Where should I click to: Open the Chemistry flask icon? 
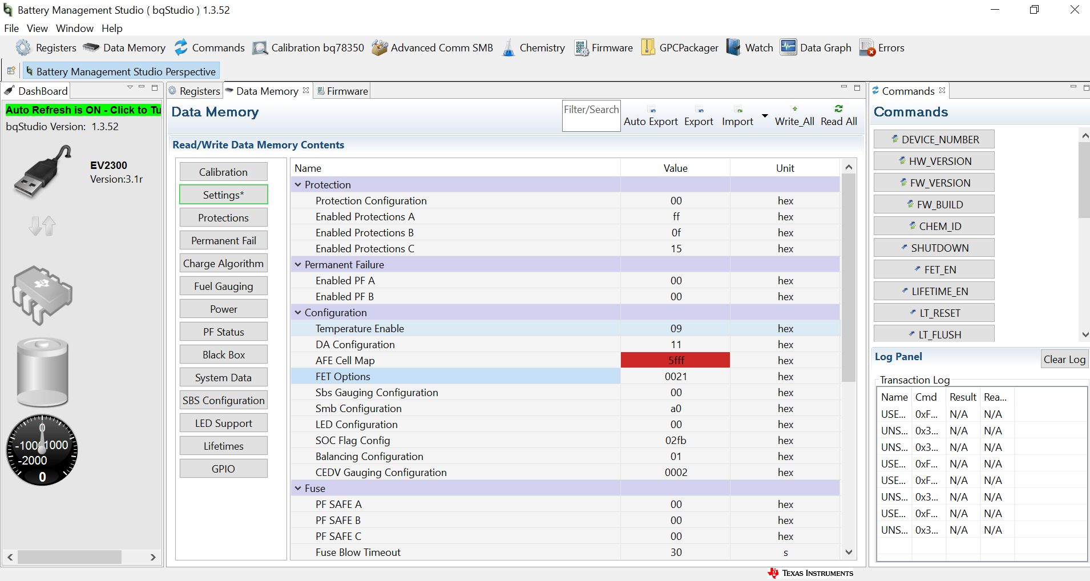tap(508, 48)
